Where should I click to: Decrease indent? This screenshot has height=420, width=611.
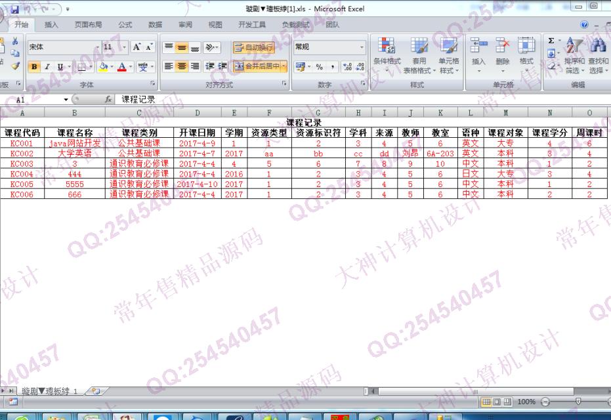[x=211, y=66]
